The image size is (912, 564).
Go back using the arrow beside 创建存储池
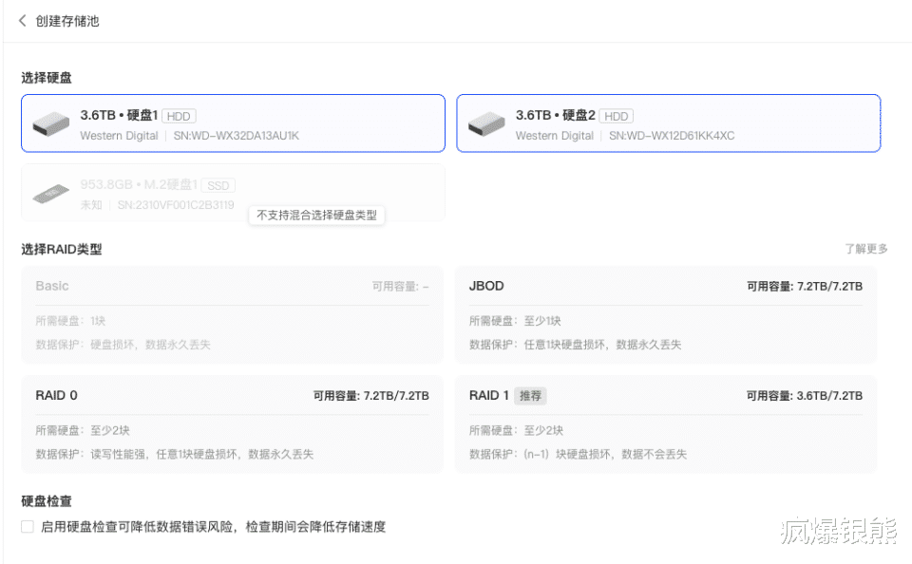[23, 21]
